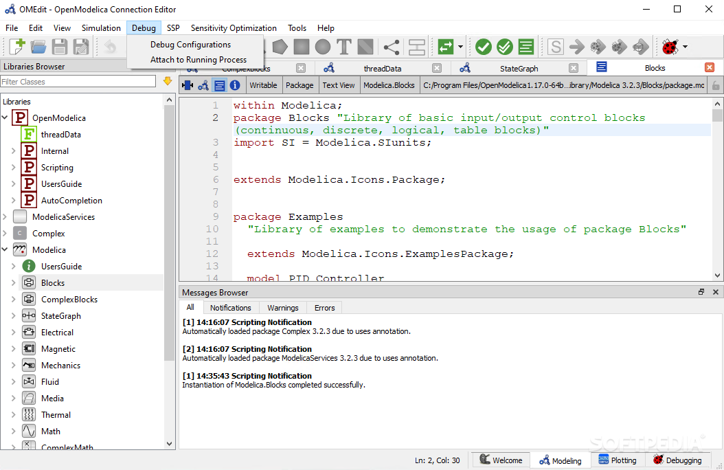Viewport: 724px width, 470px height.
Task: Switch to the Welcome perspective
Action: click(501, 460)
